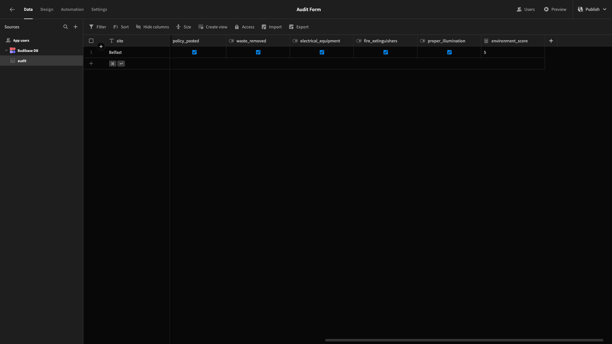This screenshot has height=344, width=612.
Task: Open the Sort options
Action: click(121, 27)
